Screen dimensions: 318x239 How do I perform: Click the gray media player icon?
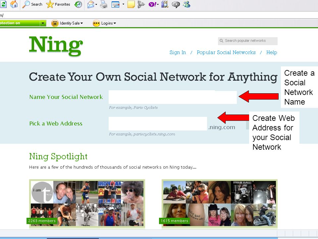click(x=141, y=4)
